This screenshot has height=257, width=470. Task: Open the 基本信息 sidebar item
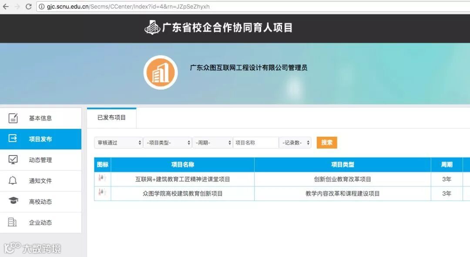[40, 118]
